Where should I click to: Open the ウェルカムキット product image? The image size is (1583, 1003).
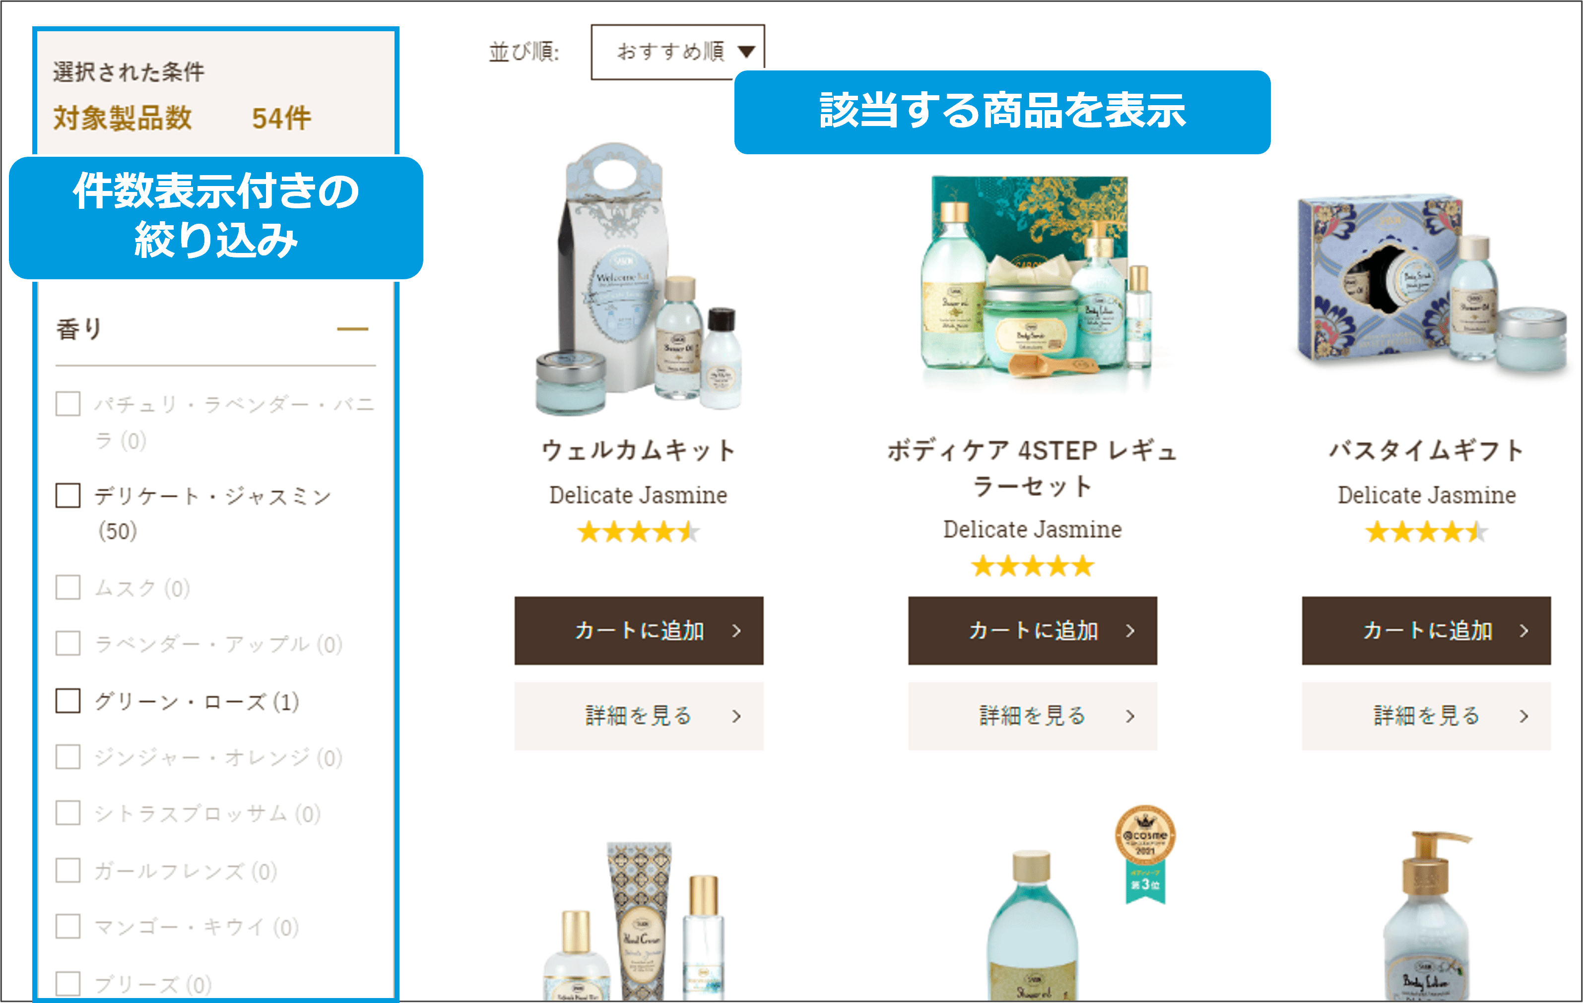pos(638,279)
